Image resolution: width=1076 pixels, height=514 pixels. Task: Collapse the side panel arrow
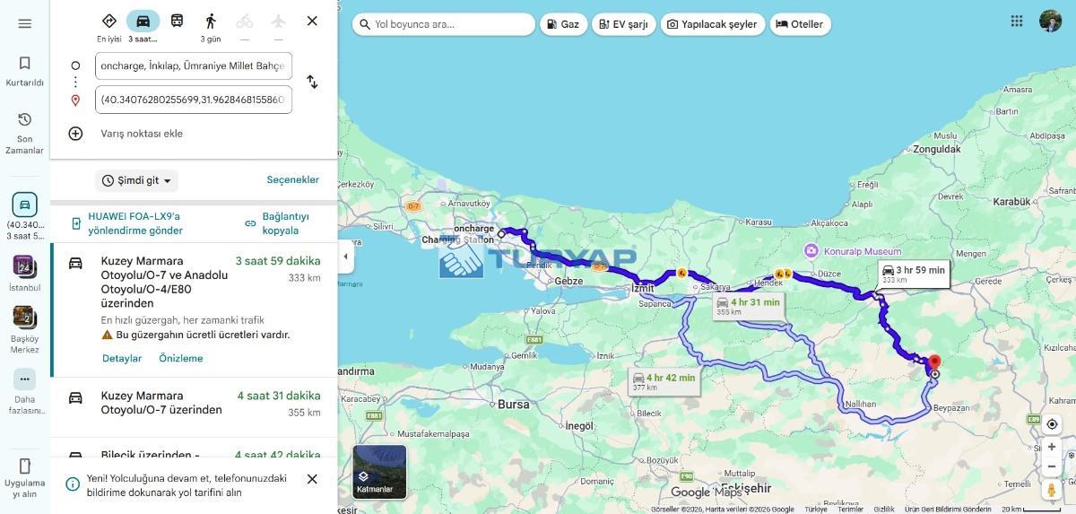[x=345, y=257]
